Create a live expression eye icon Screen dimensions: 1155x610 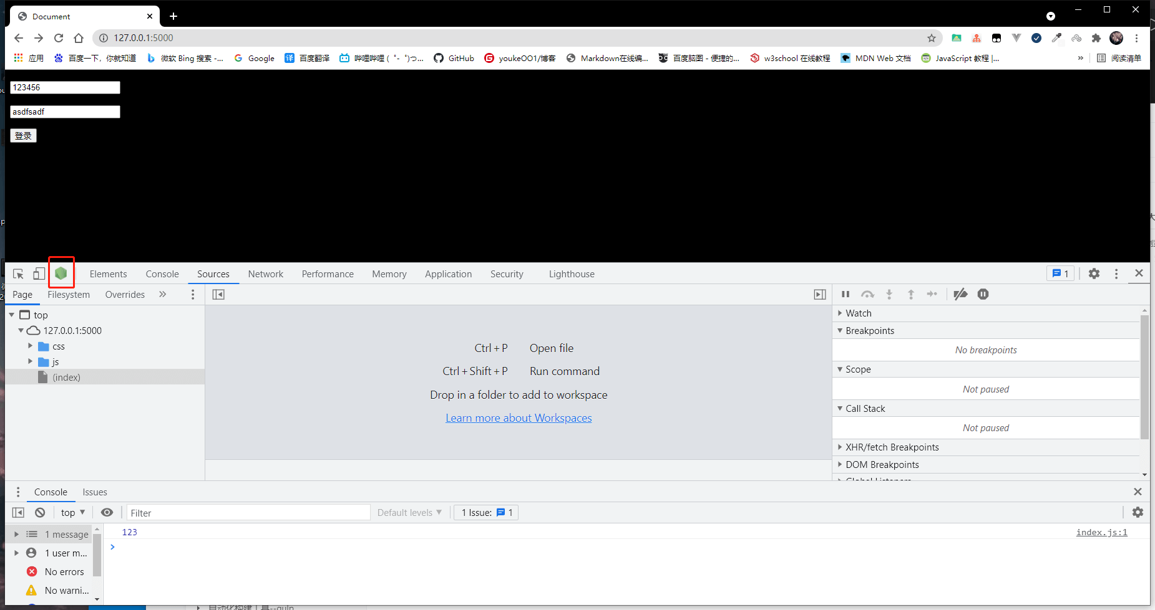tap(107, 512)
